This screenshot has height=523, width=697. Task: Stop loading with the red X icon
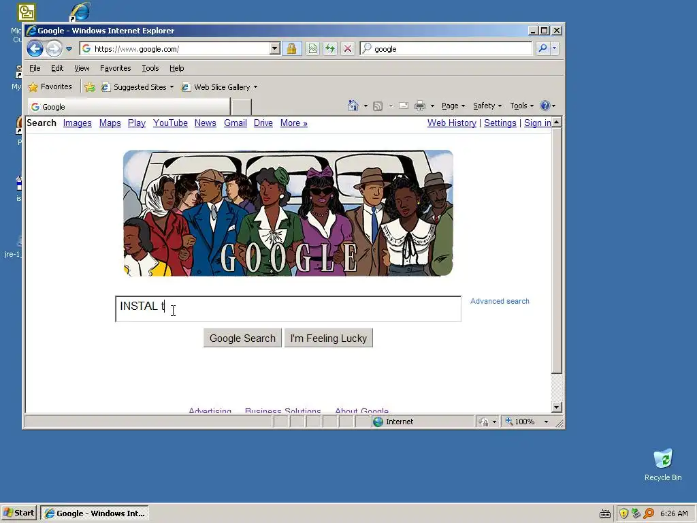tap(348, 48)
